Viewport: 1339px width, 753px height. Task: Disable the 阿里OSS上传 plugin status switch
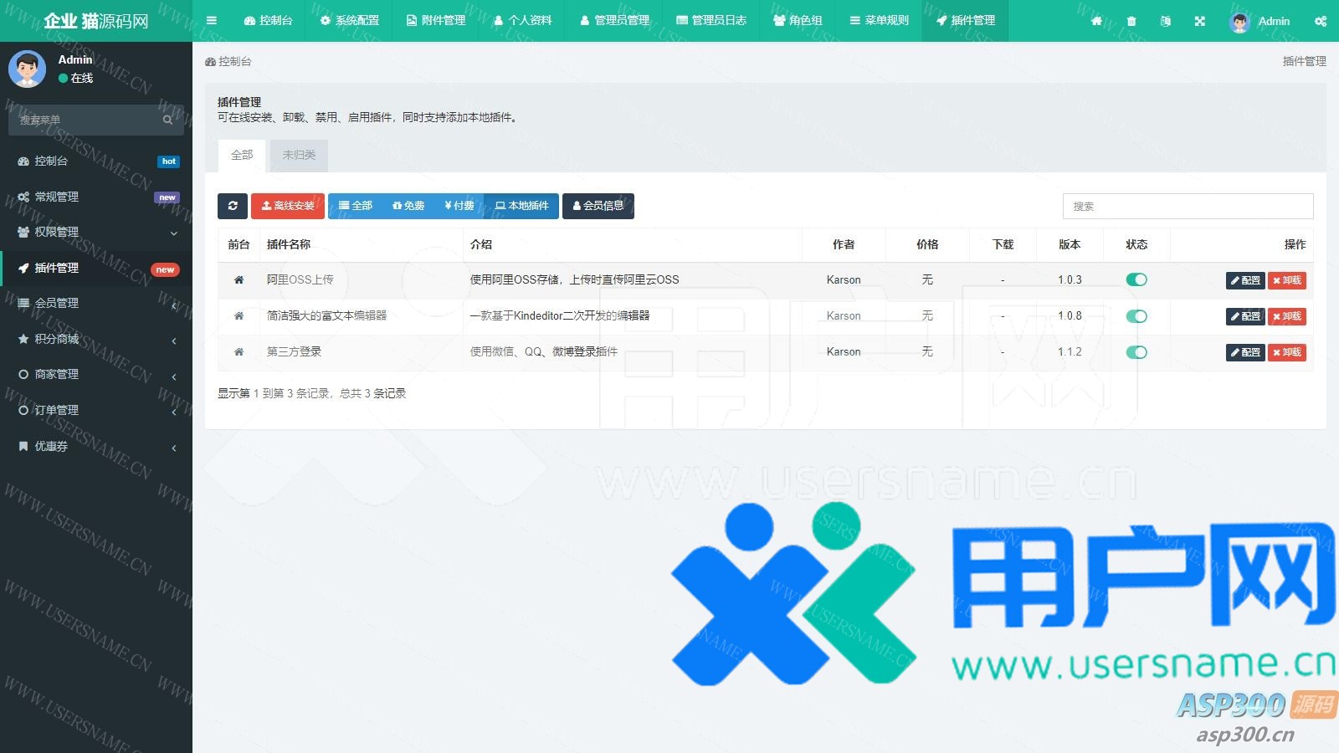(x=1136, y=280)
